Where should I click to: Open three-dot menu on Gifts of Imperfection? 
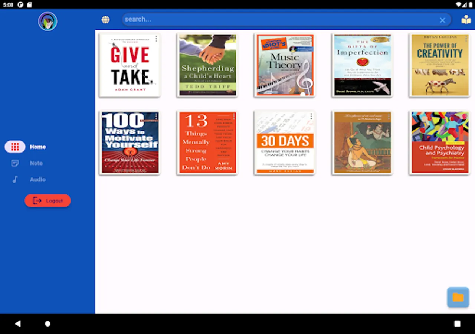tap(389, 39)
